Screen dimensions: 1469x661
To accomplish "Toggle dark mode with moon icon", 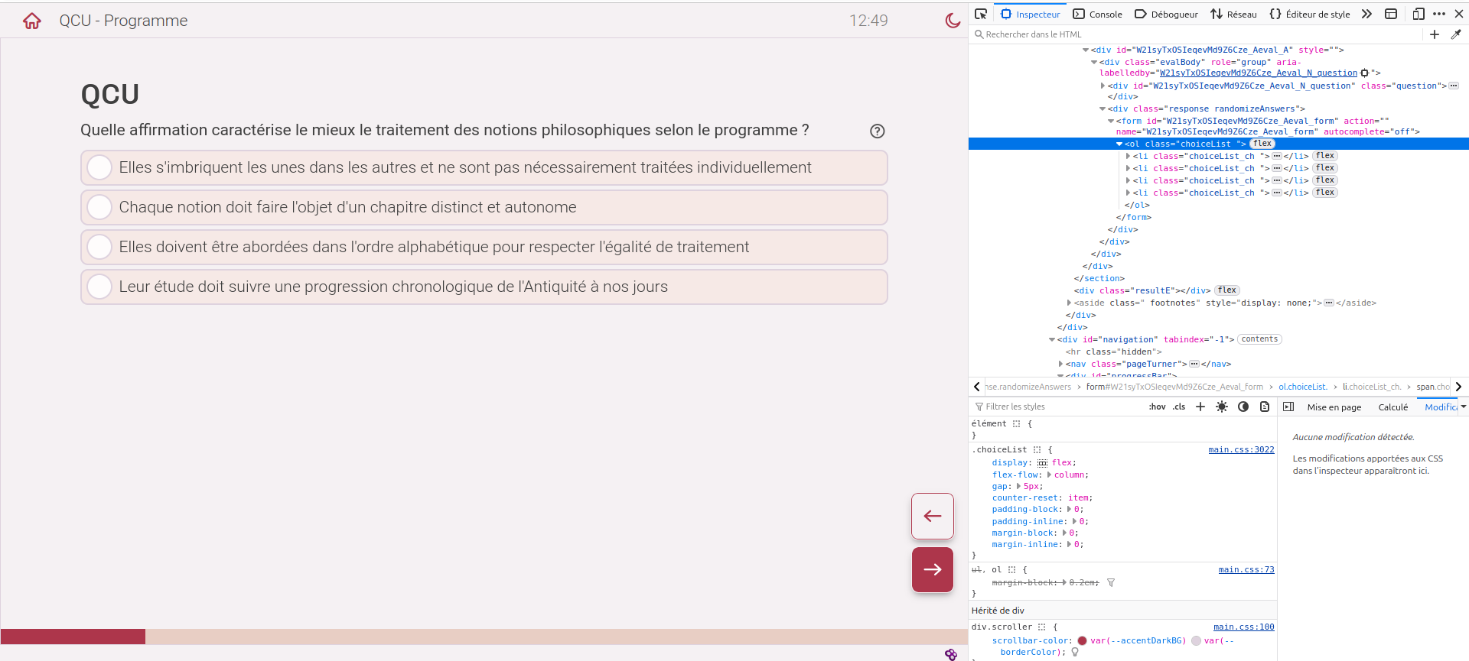I will pos(953,21).
